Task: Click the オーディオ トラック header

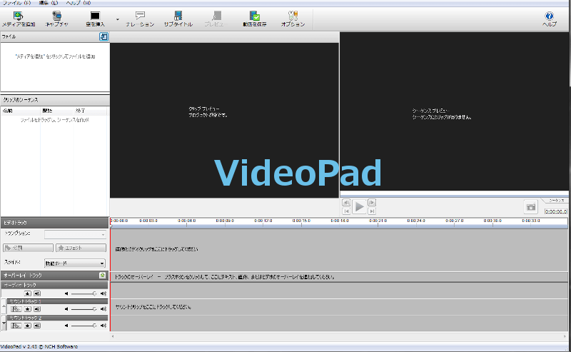Action: pos(54,285)
